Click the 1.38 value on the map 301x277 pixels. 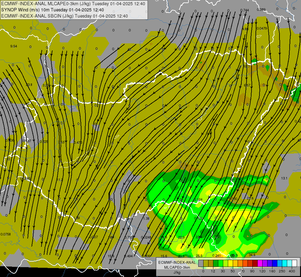point(146,219)
